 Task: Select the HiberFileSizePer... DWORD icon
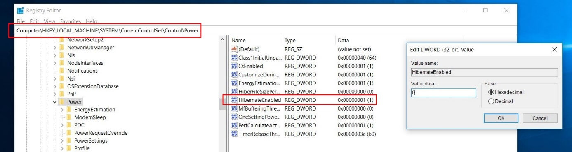[x=234, y=92]
